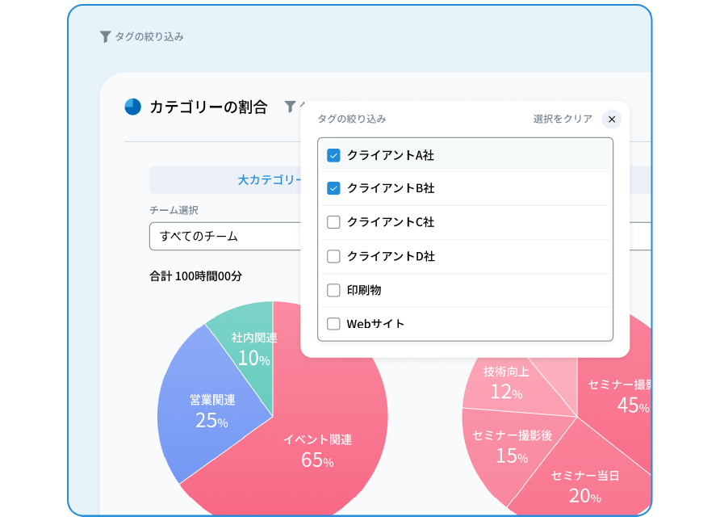This screenshot has height=521, width=720.
Task: Click the green 社内関連 10% slice
Action: point(254,347)
